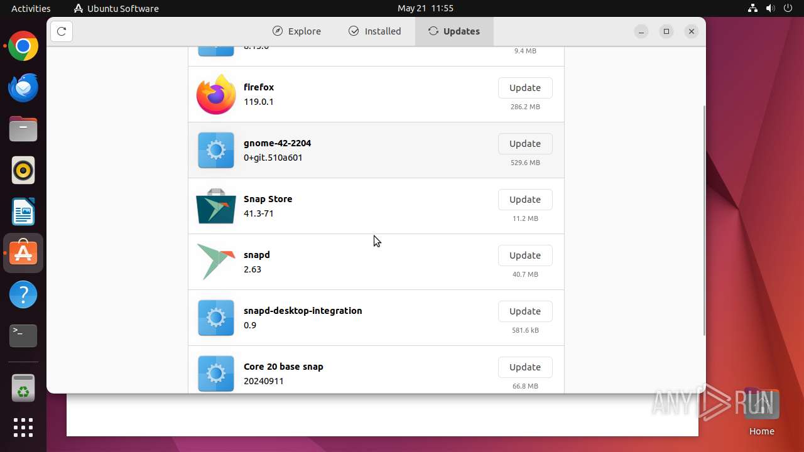Click firefox version 119.0.1 text

pyautogui.click(x=258, y=102)
